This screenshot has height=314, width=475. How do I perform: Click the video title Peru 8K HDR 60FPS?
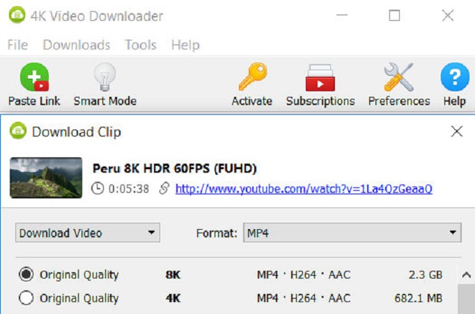[x=175, y=168]
